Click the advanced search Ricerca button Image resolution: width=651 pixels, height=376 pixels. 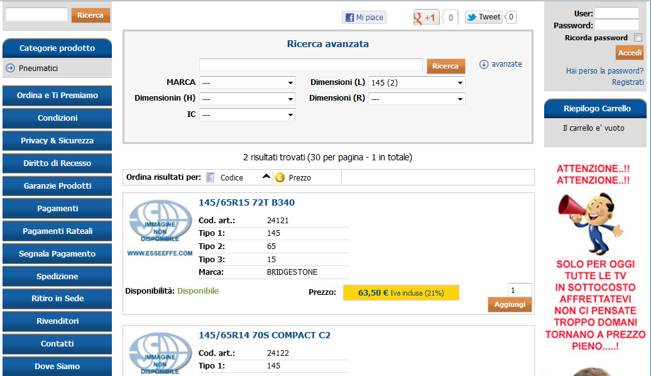point(446,66)
